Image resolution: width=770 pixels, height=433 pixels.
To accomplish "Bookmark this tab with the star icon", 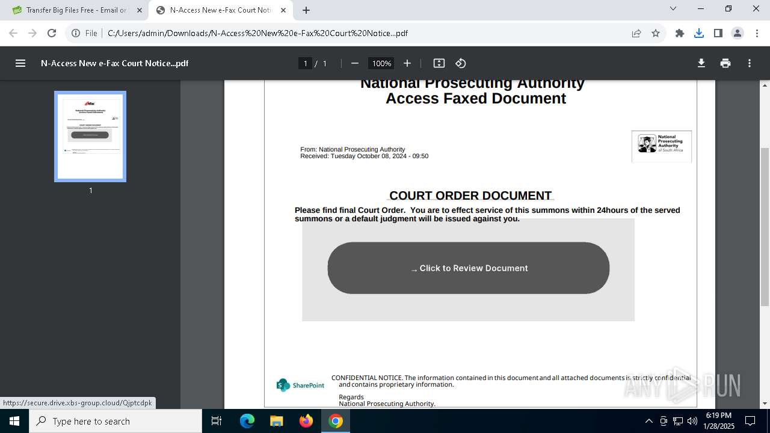I will (656, 33).
